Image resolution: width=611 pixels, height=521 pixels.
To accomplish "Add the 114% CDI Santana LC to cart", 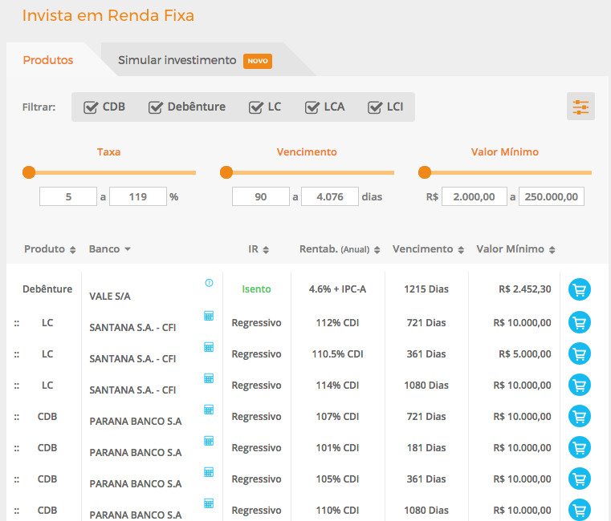I will point(579,385).
